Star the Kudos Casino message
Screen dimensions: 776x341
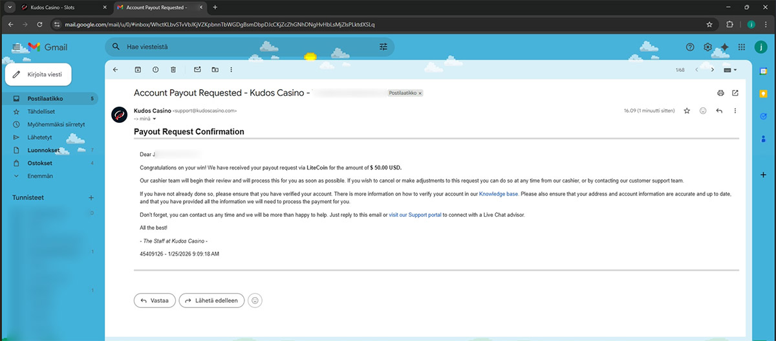[687, 111]
